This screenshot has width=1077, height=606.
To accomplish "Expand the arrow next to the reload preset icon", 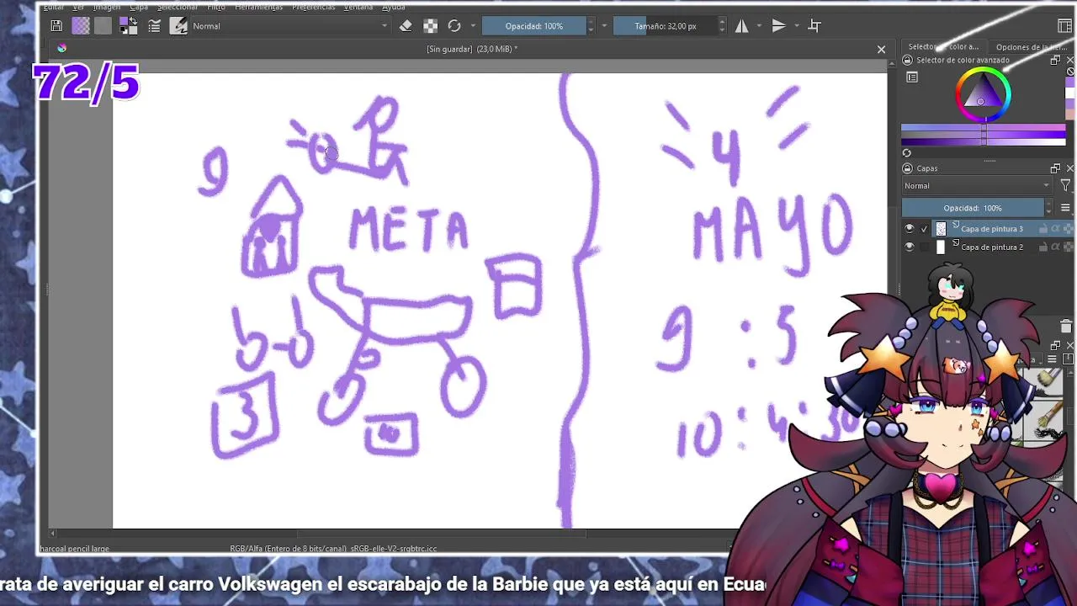I will (473, 26).
